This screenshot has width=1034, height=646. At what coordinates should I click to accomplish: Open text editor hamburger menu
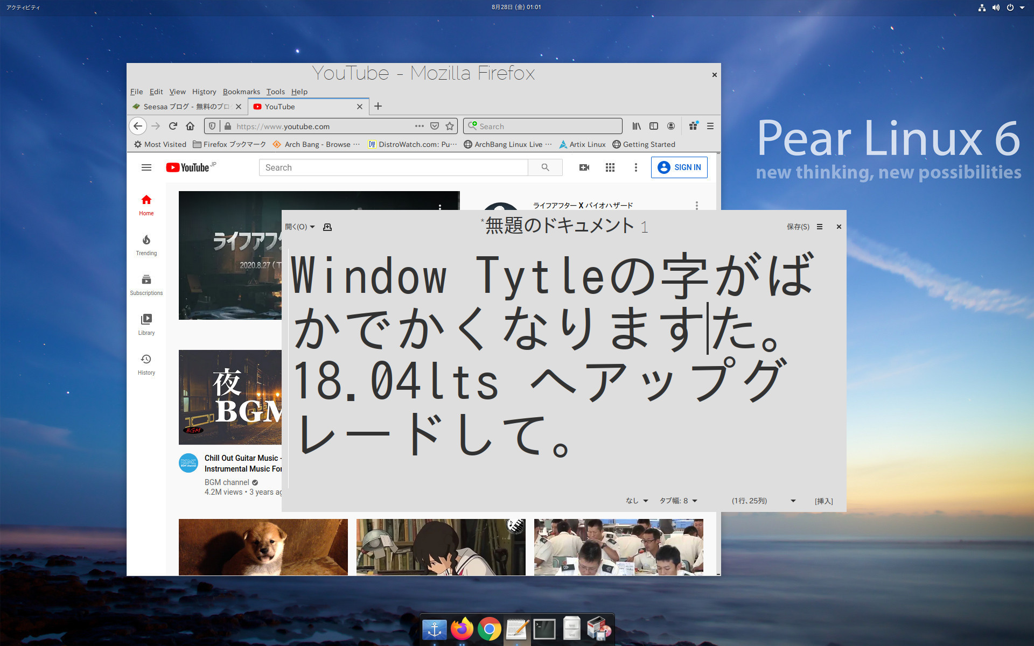[820, 227]
